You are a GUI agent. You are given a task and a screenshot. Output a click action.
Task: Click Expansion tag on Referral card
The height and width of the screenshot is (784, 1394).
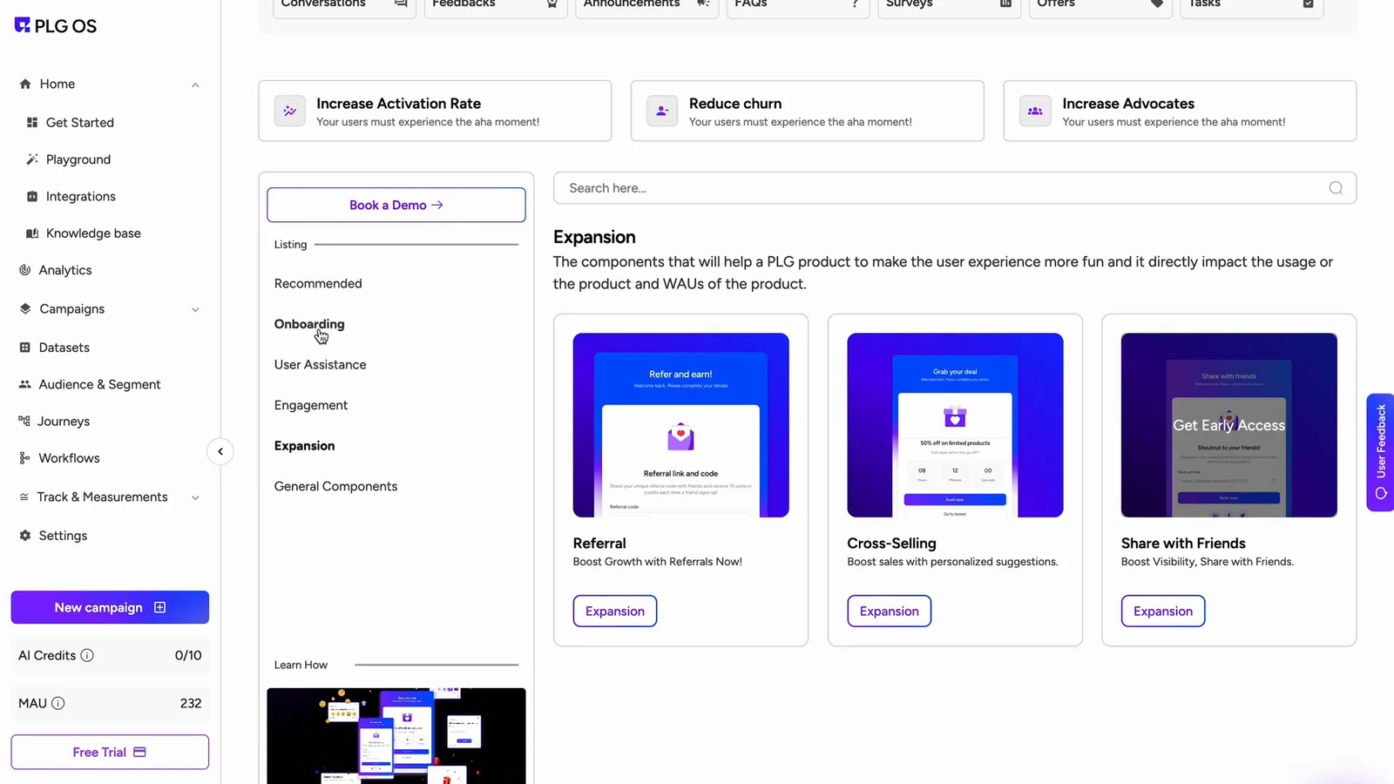[615, 612]
